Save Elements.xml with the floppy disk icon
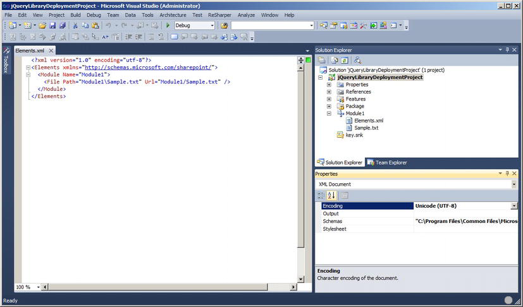523x307 pixels. 52,25
